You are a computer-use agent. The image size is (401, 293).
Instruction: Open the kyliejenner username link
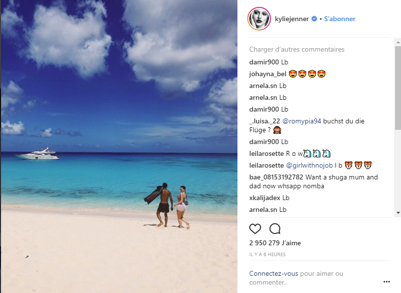point(292,19)
